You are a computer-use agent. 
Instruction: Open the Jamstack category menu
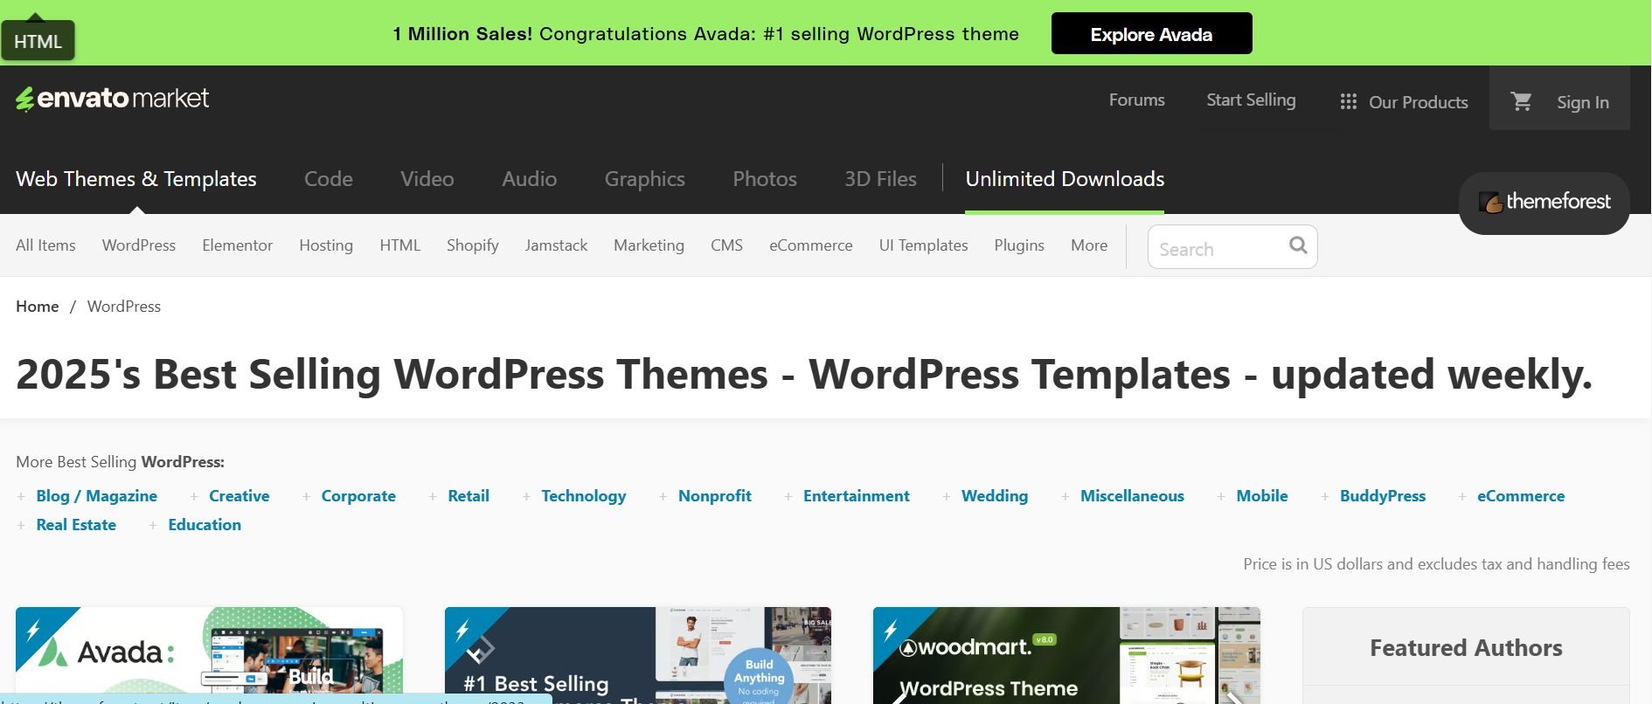tap(556, 245)
